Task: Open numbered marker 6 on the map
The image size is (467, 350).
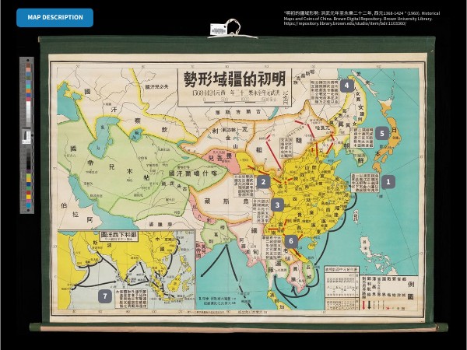Action: (290, 241)
